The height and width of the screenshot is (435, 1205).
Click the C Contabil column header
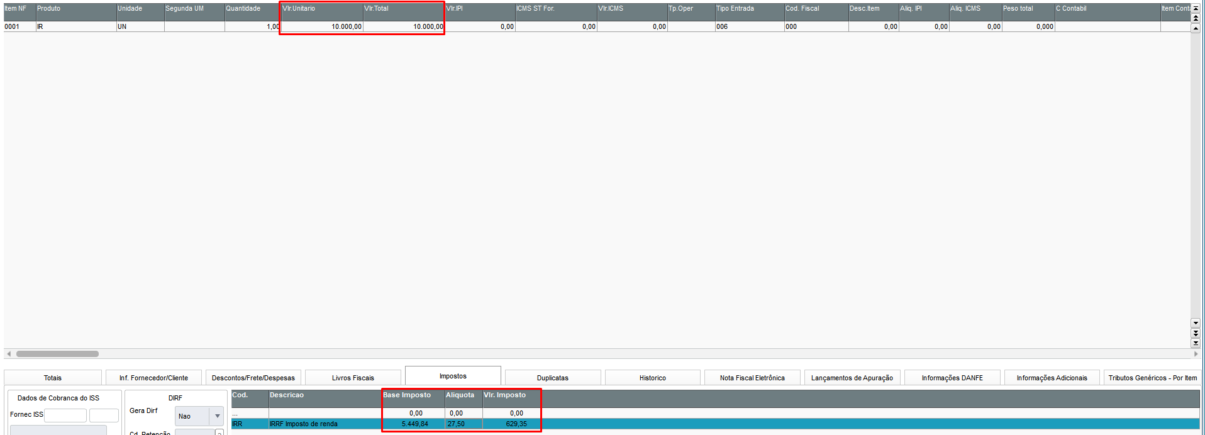(1108, 12)
